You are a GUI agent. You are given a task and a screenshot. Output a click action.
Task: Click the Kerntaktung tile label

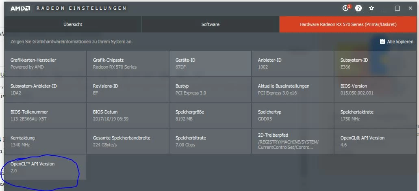click(x=22, y=138)
